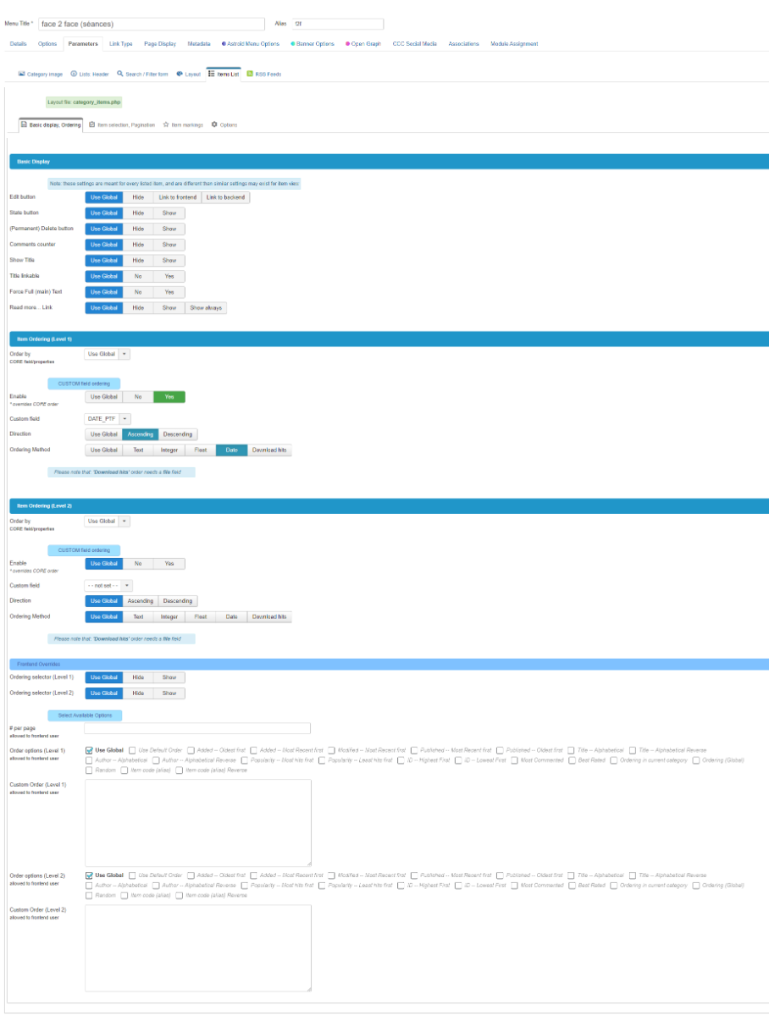This screenshot has height=1016, width=769.
Task: Set Level 2 Direction to Ascending
Action: point(141,601)
